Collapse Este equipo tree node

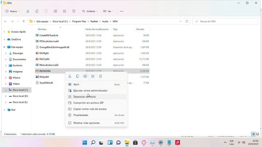5,47
